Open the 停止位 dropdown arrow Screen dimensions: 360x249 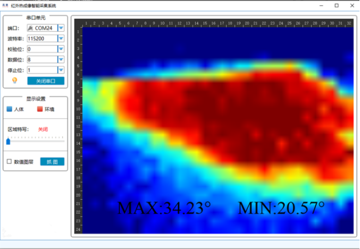(61, 70)
